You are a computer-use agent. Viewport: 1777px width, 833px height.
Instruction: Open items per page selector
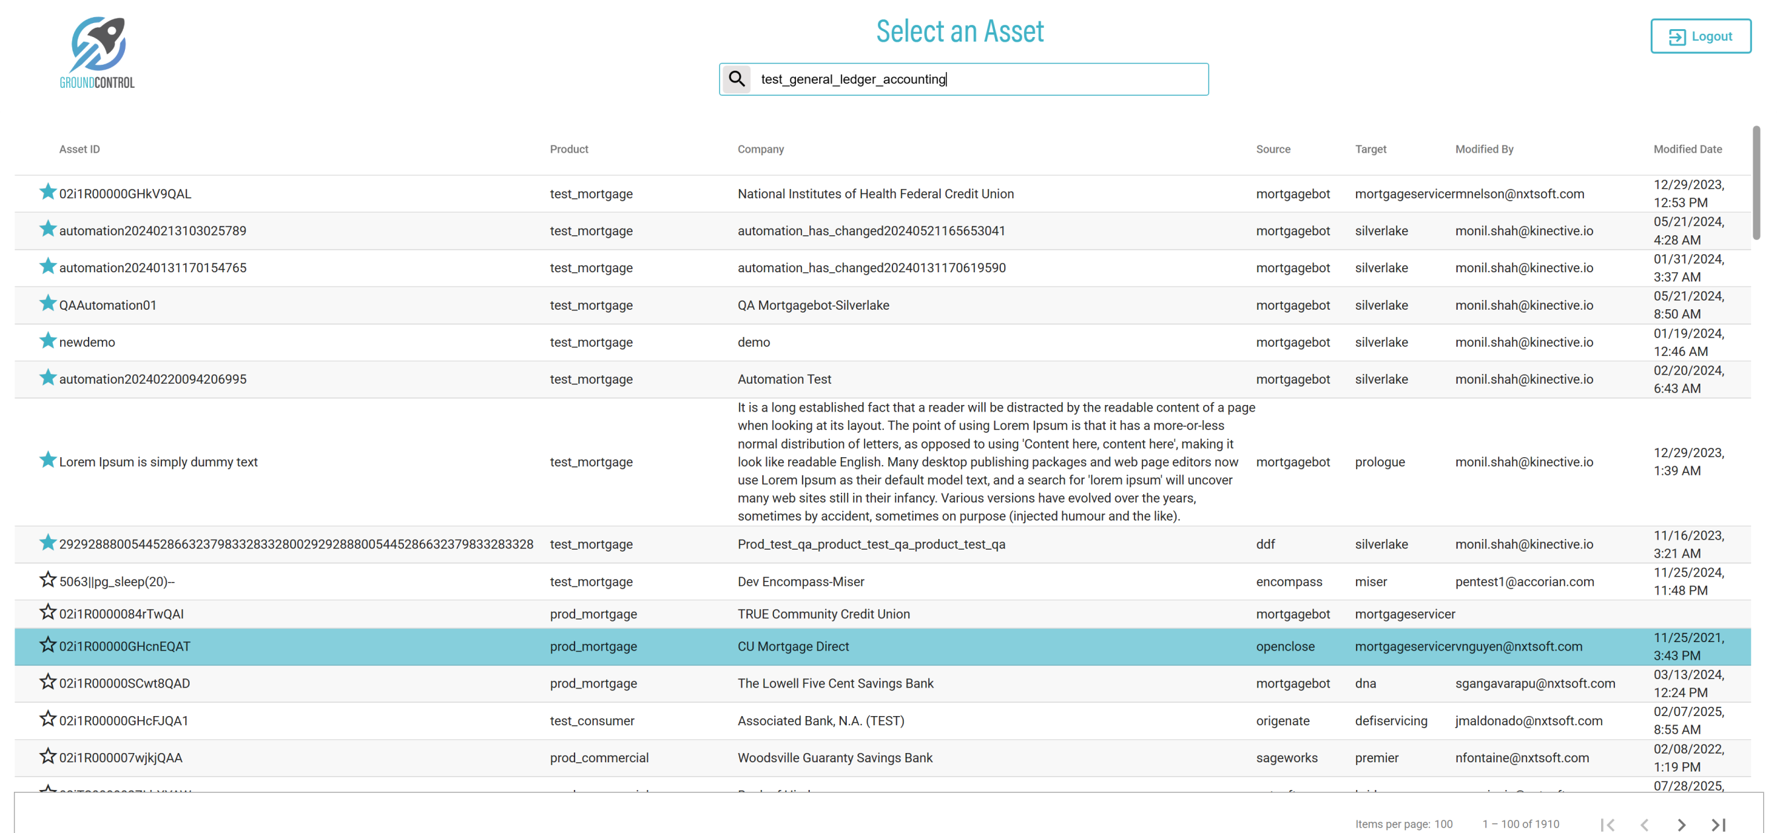coord(1443,824)
